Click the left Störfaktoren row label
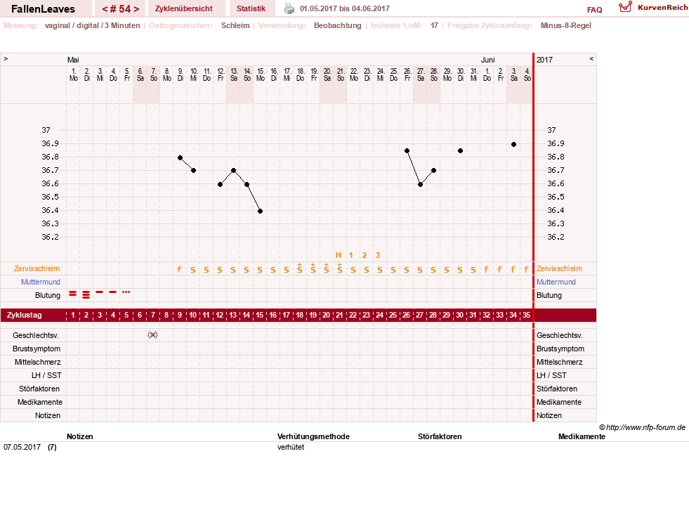 click(39, 389)
